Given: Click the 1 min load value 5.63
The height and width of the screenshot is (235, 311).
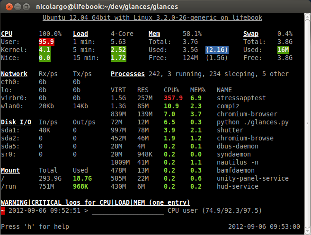Looking at the screenshot, I should pyautogui.click(x=118, y=42).
